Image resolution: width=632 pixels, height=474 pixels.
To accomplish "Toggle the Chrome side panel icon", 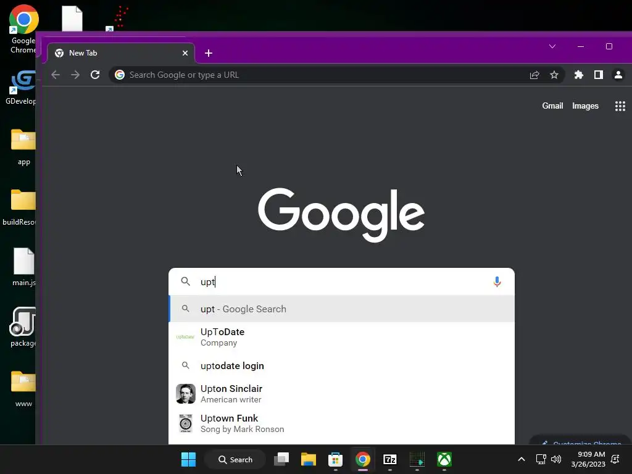I will 599,75.
